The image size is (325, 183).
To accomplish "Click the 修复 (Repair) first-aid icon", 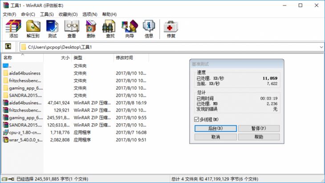I will pos(171,27).
